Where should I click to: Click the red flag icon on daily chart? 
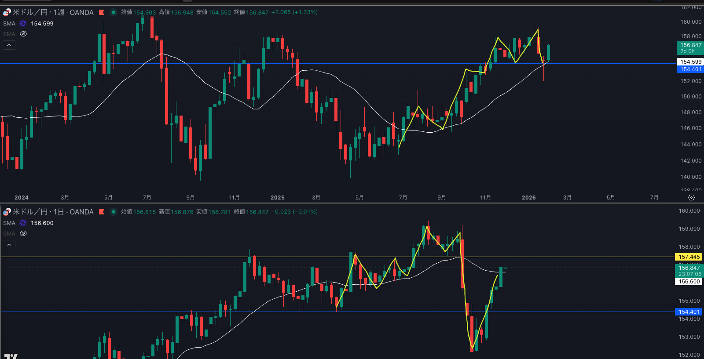coord(102,212)
